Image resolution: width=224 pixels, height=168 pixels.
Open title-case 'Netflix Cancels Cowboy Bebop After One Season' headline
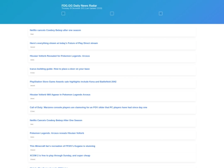click(56, 120)
